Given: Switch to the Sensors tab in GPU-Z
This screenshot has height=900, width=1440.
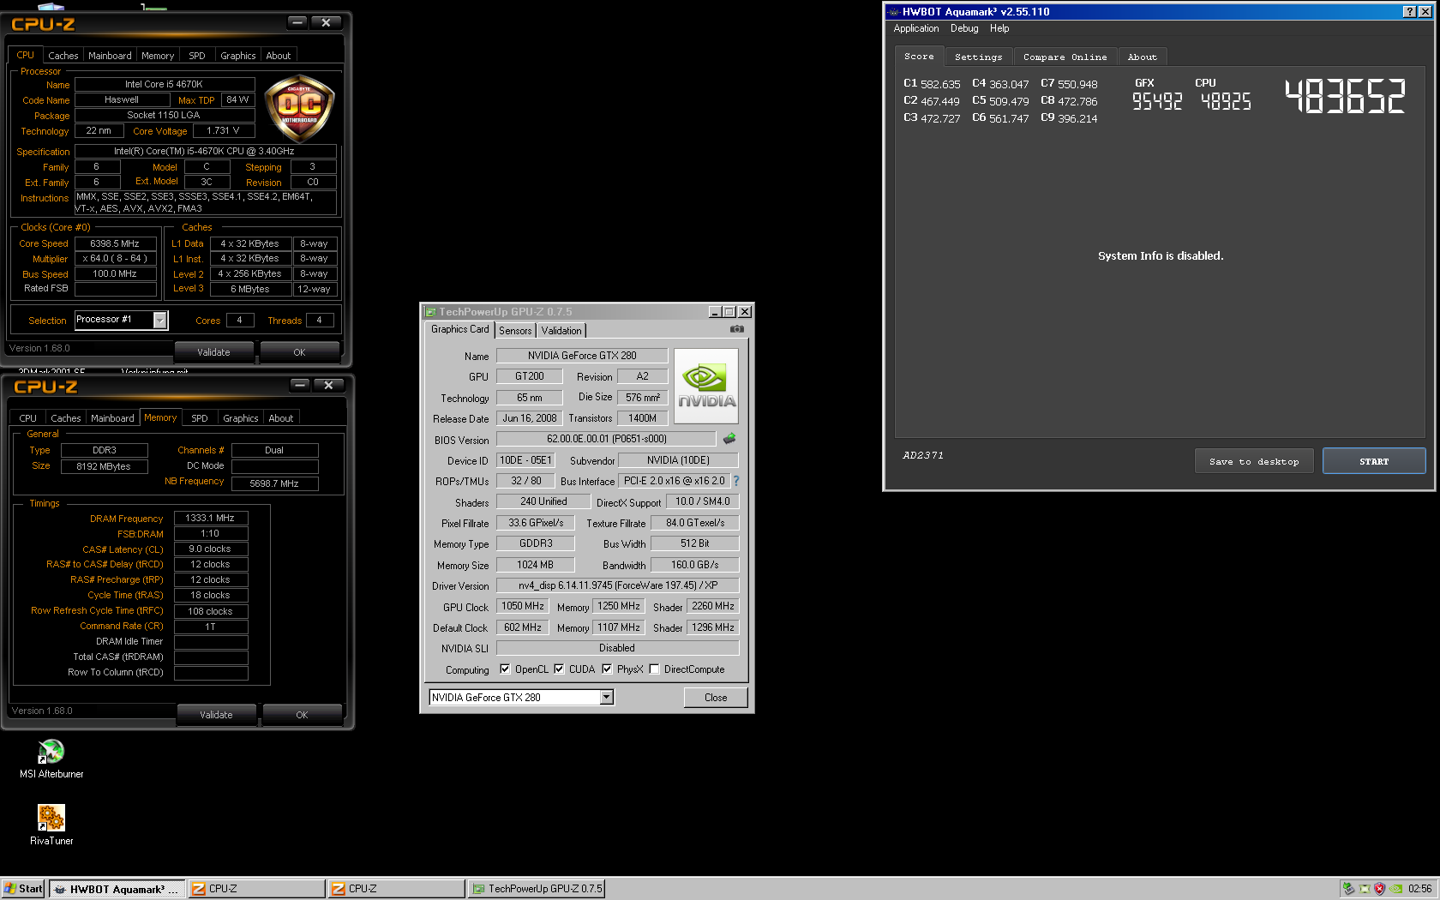Looking at the screenshot, I should pyautogui.click(x=515, y=331).
